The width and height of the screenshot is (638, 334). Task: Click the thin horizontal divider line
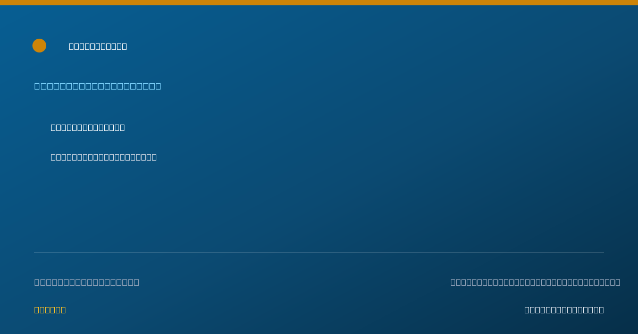click(319, 252)
